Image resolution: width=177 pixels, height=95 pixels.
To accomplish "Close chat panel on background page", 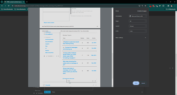I will (x=173, y=68).
